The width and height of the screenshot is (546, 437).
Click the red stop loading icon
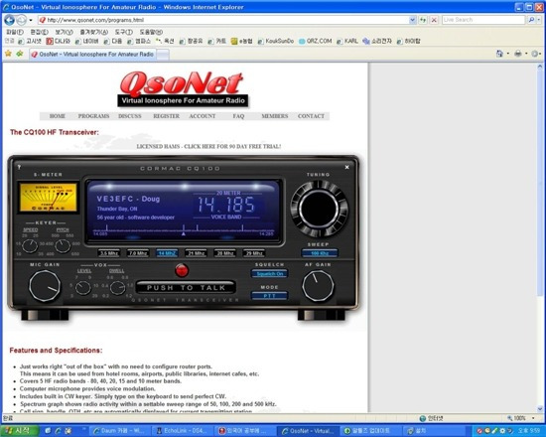[434, 20]
